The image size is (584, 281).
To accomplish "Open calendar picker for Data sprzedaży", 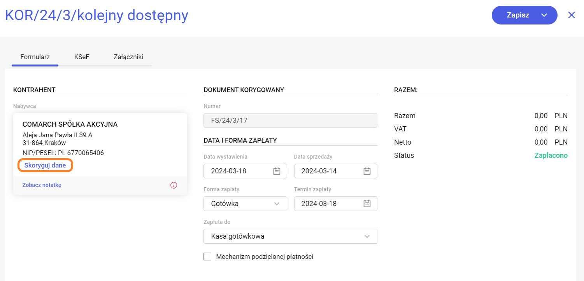I will (x=367, y=171).
